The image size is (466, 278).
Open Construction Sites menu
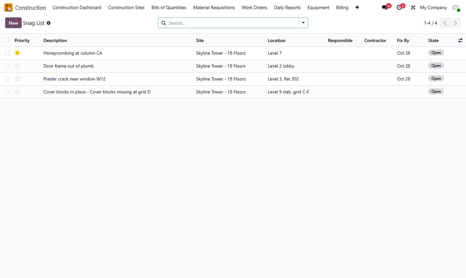pos(126,7)
